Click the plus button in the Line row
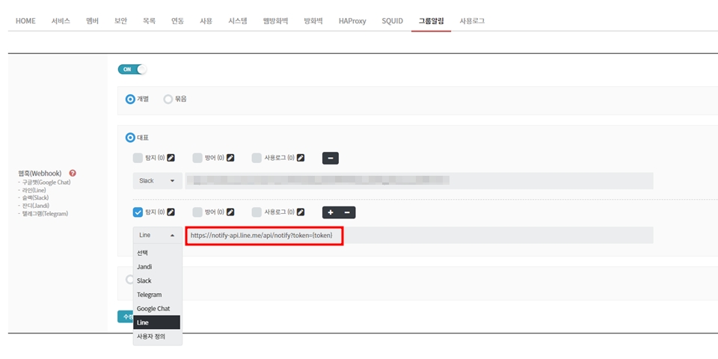Screen dimensions: 718x359 [331, 212]
